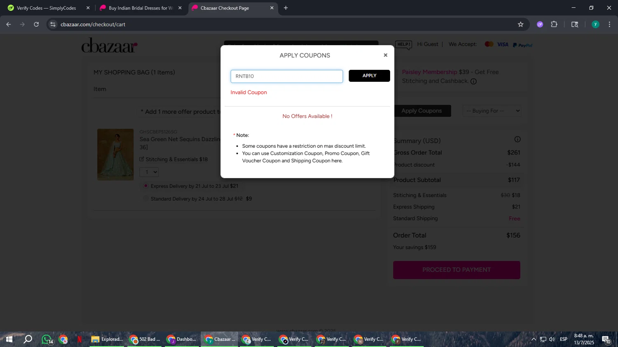618x347 pixels.
Task: Switch to Buy Indian Bridal Dresses tab
Action: coord(140,8)
